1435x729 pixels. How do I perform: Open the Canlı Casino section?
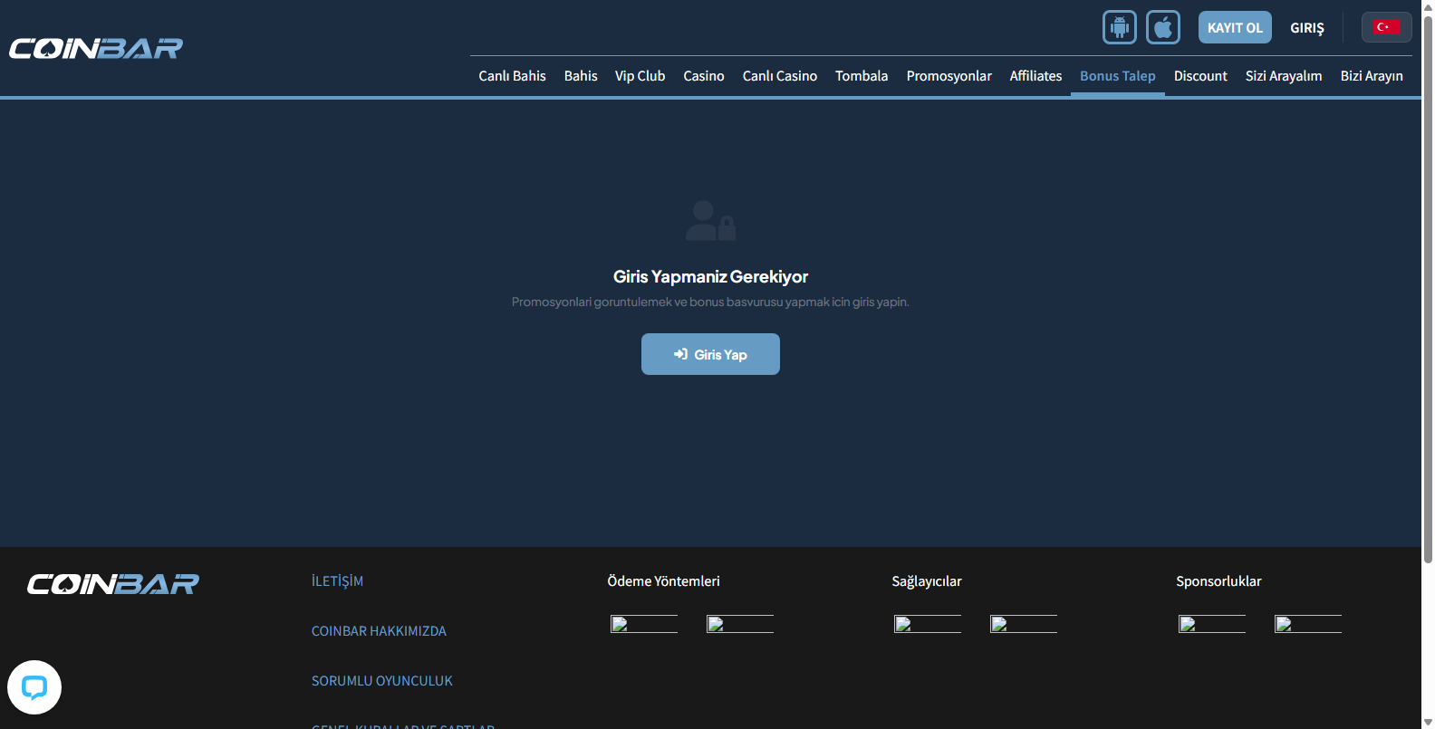coord(780,76)
